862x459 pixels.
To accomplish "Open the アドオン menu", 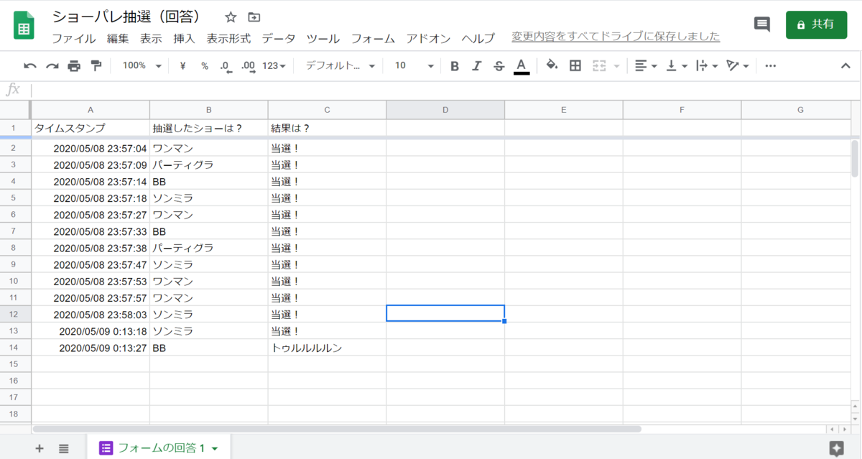I will click(x=428, y=39).
